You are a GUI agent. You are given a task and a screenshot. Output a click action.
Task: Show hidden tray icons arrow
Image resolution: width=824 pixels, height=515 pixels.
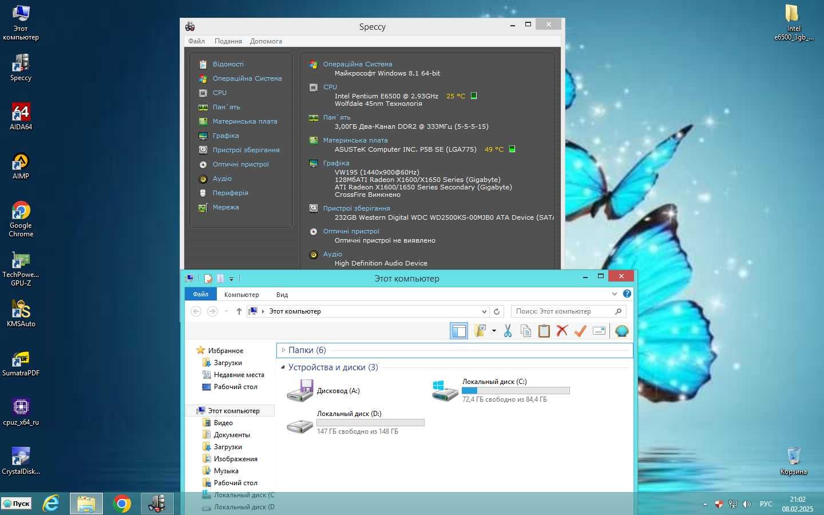(x=705, y=504)
